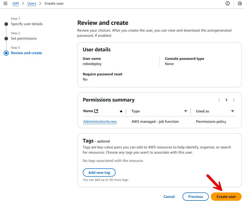Viewport: 244px width, 201px height.
Task: Open IAM breadcrumb link
Action: [16, 4]
